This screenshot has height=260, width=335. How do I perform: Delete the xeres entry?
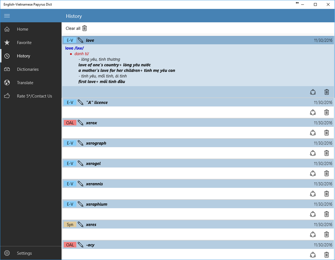tap(326, 234)
